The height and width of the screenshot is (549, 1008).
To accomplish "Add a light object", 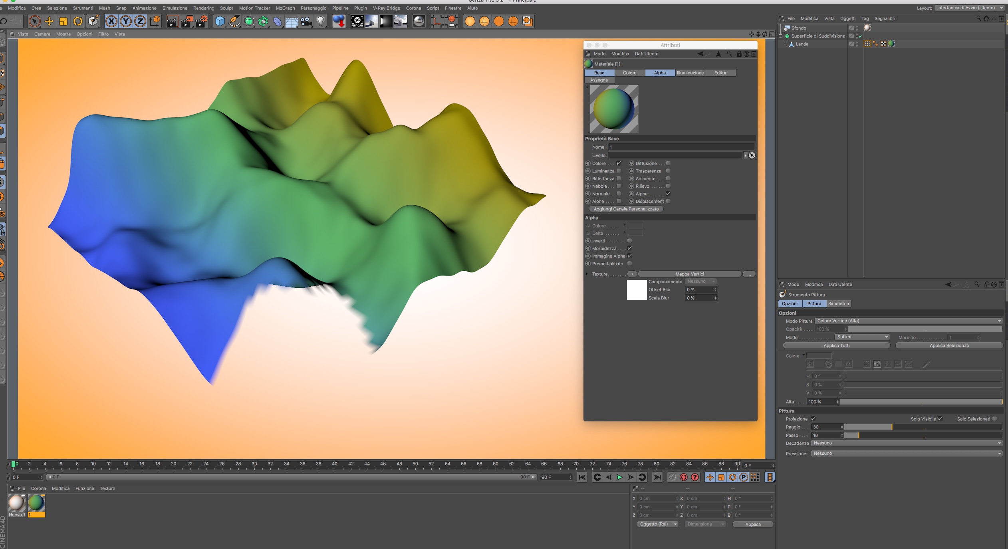I will pos(321,21).
